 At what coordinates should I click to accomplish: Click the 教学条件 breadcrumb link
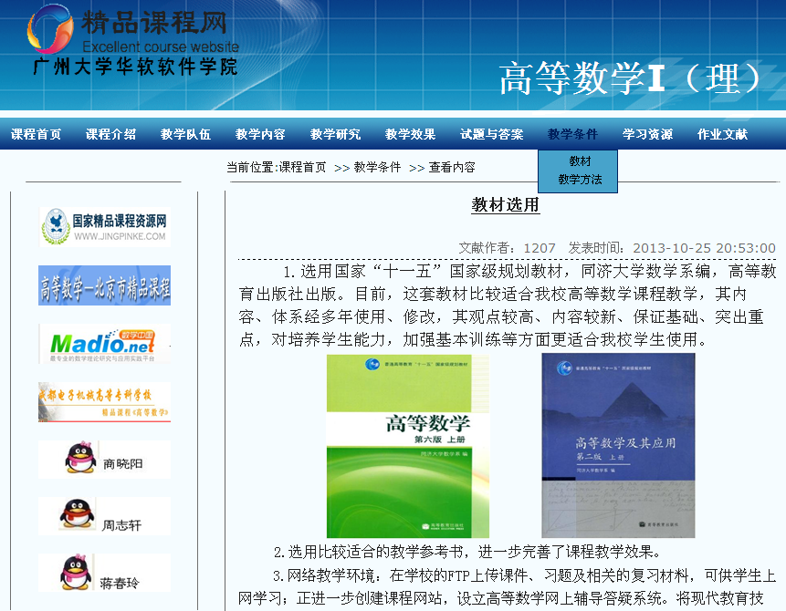click(378, 168)
